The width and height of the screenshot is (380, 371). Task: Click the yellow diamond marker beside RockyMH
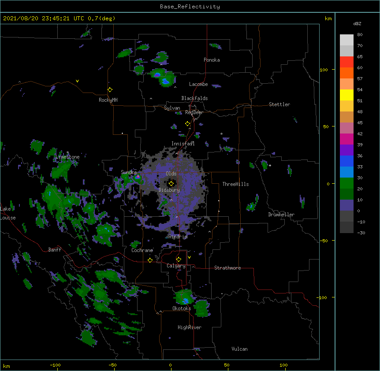(x=110, y=90)
